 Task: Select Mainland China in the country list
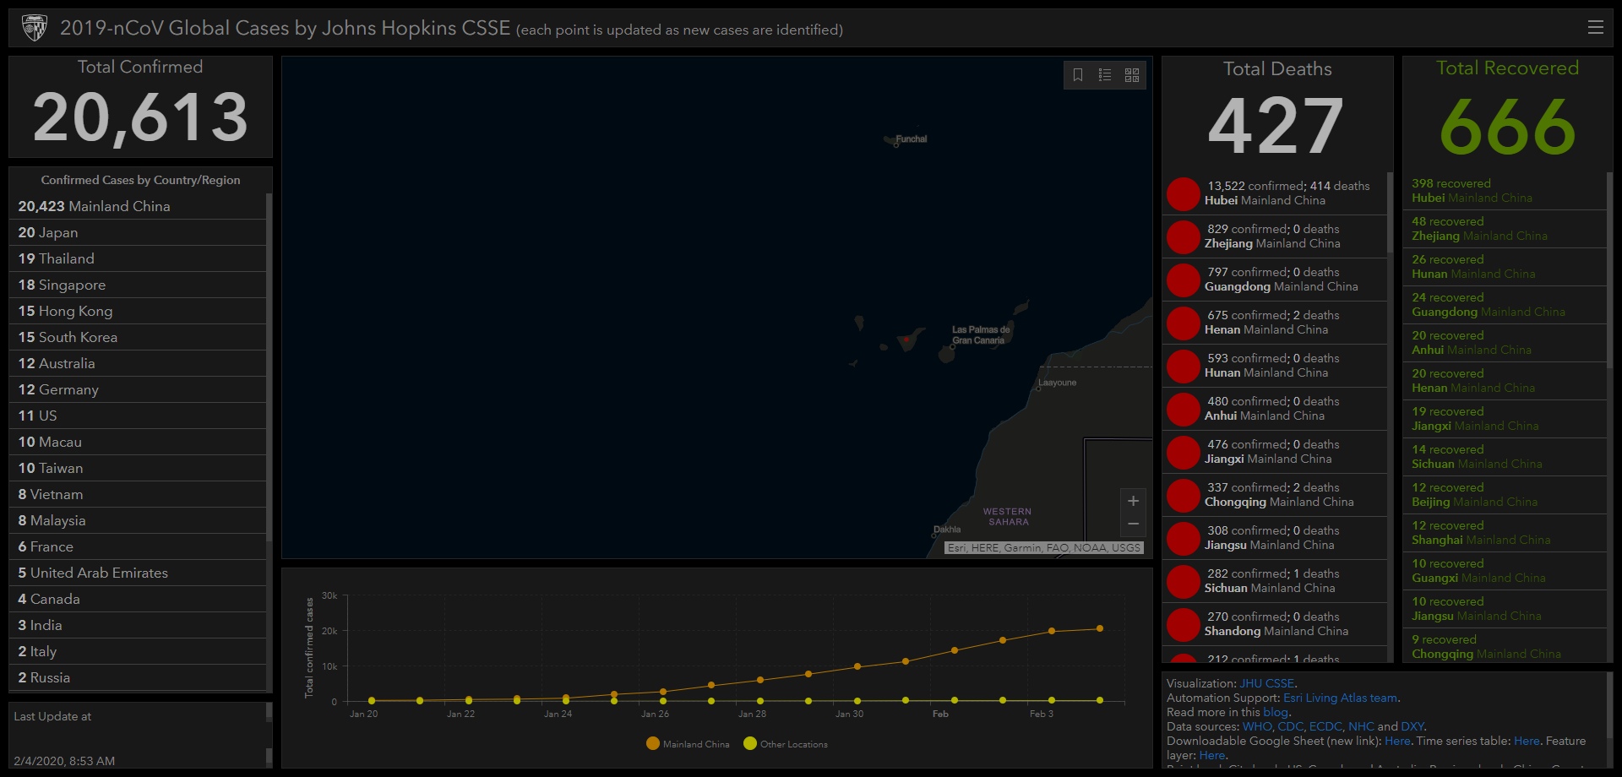coord(94,206)
